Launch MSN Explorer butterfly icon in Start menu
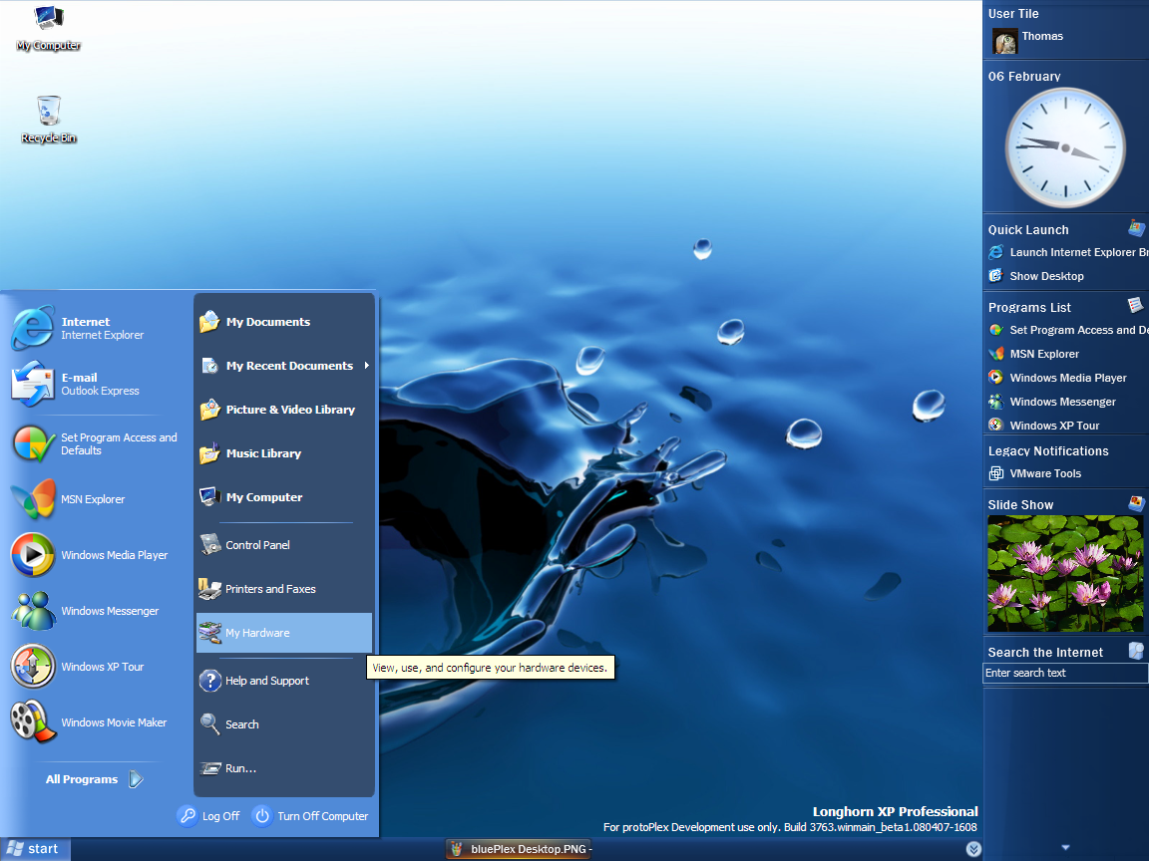The height and width of the screenshot is (861, 1149). click(x=33, y=499)
